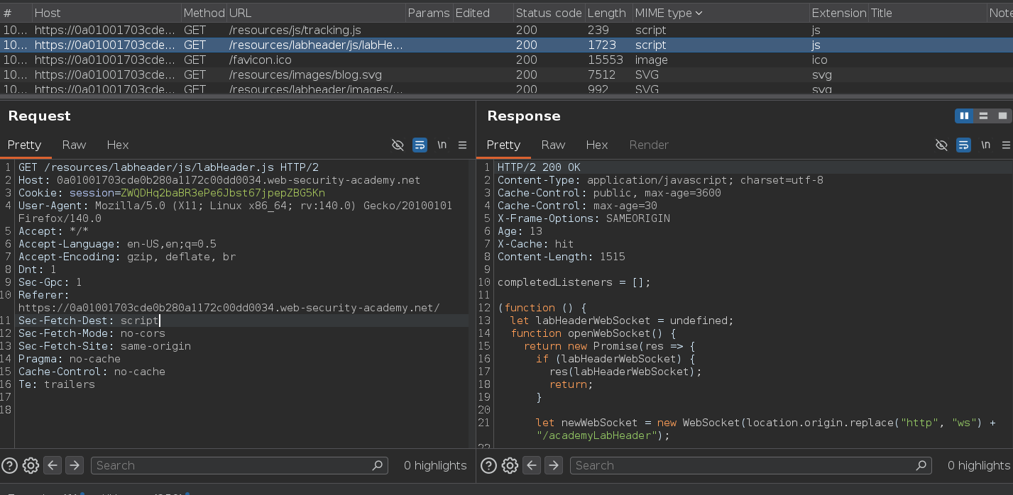
Task: Switch Response view to the Pretty tab
Action: [503, 145]
